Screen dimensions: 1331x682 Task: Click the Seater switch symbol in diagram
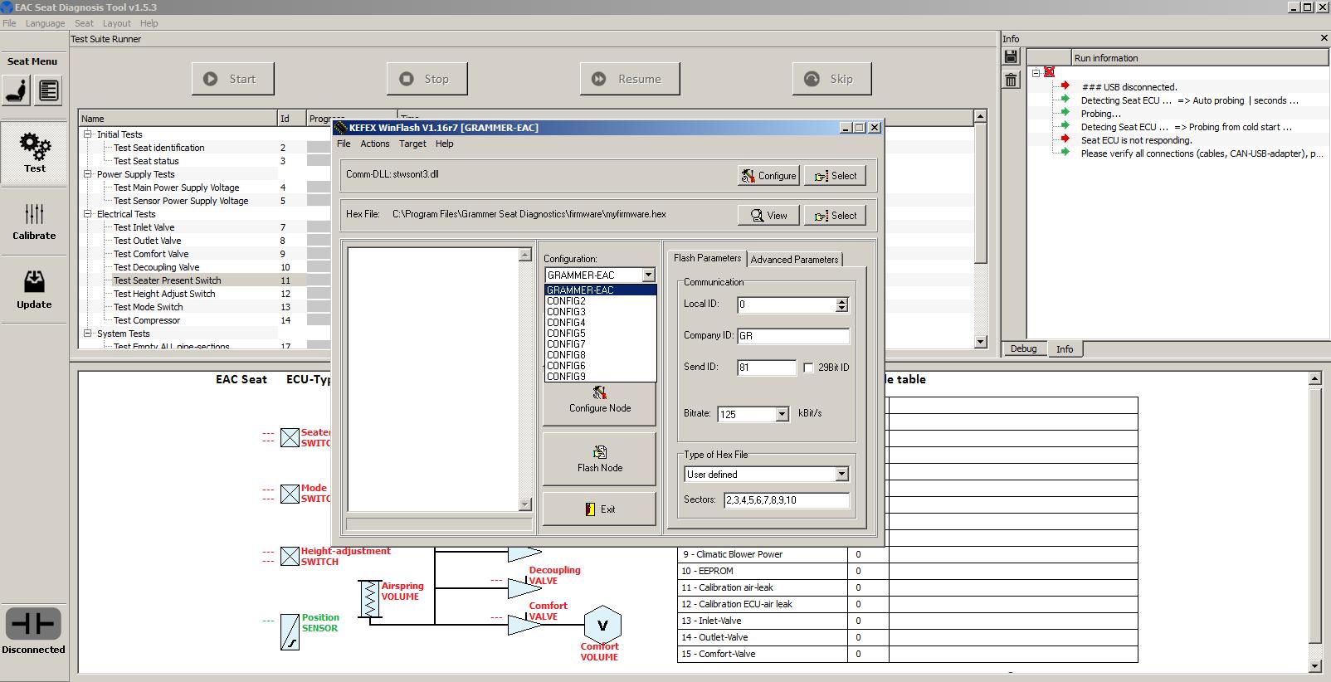[x=290, y=437]
